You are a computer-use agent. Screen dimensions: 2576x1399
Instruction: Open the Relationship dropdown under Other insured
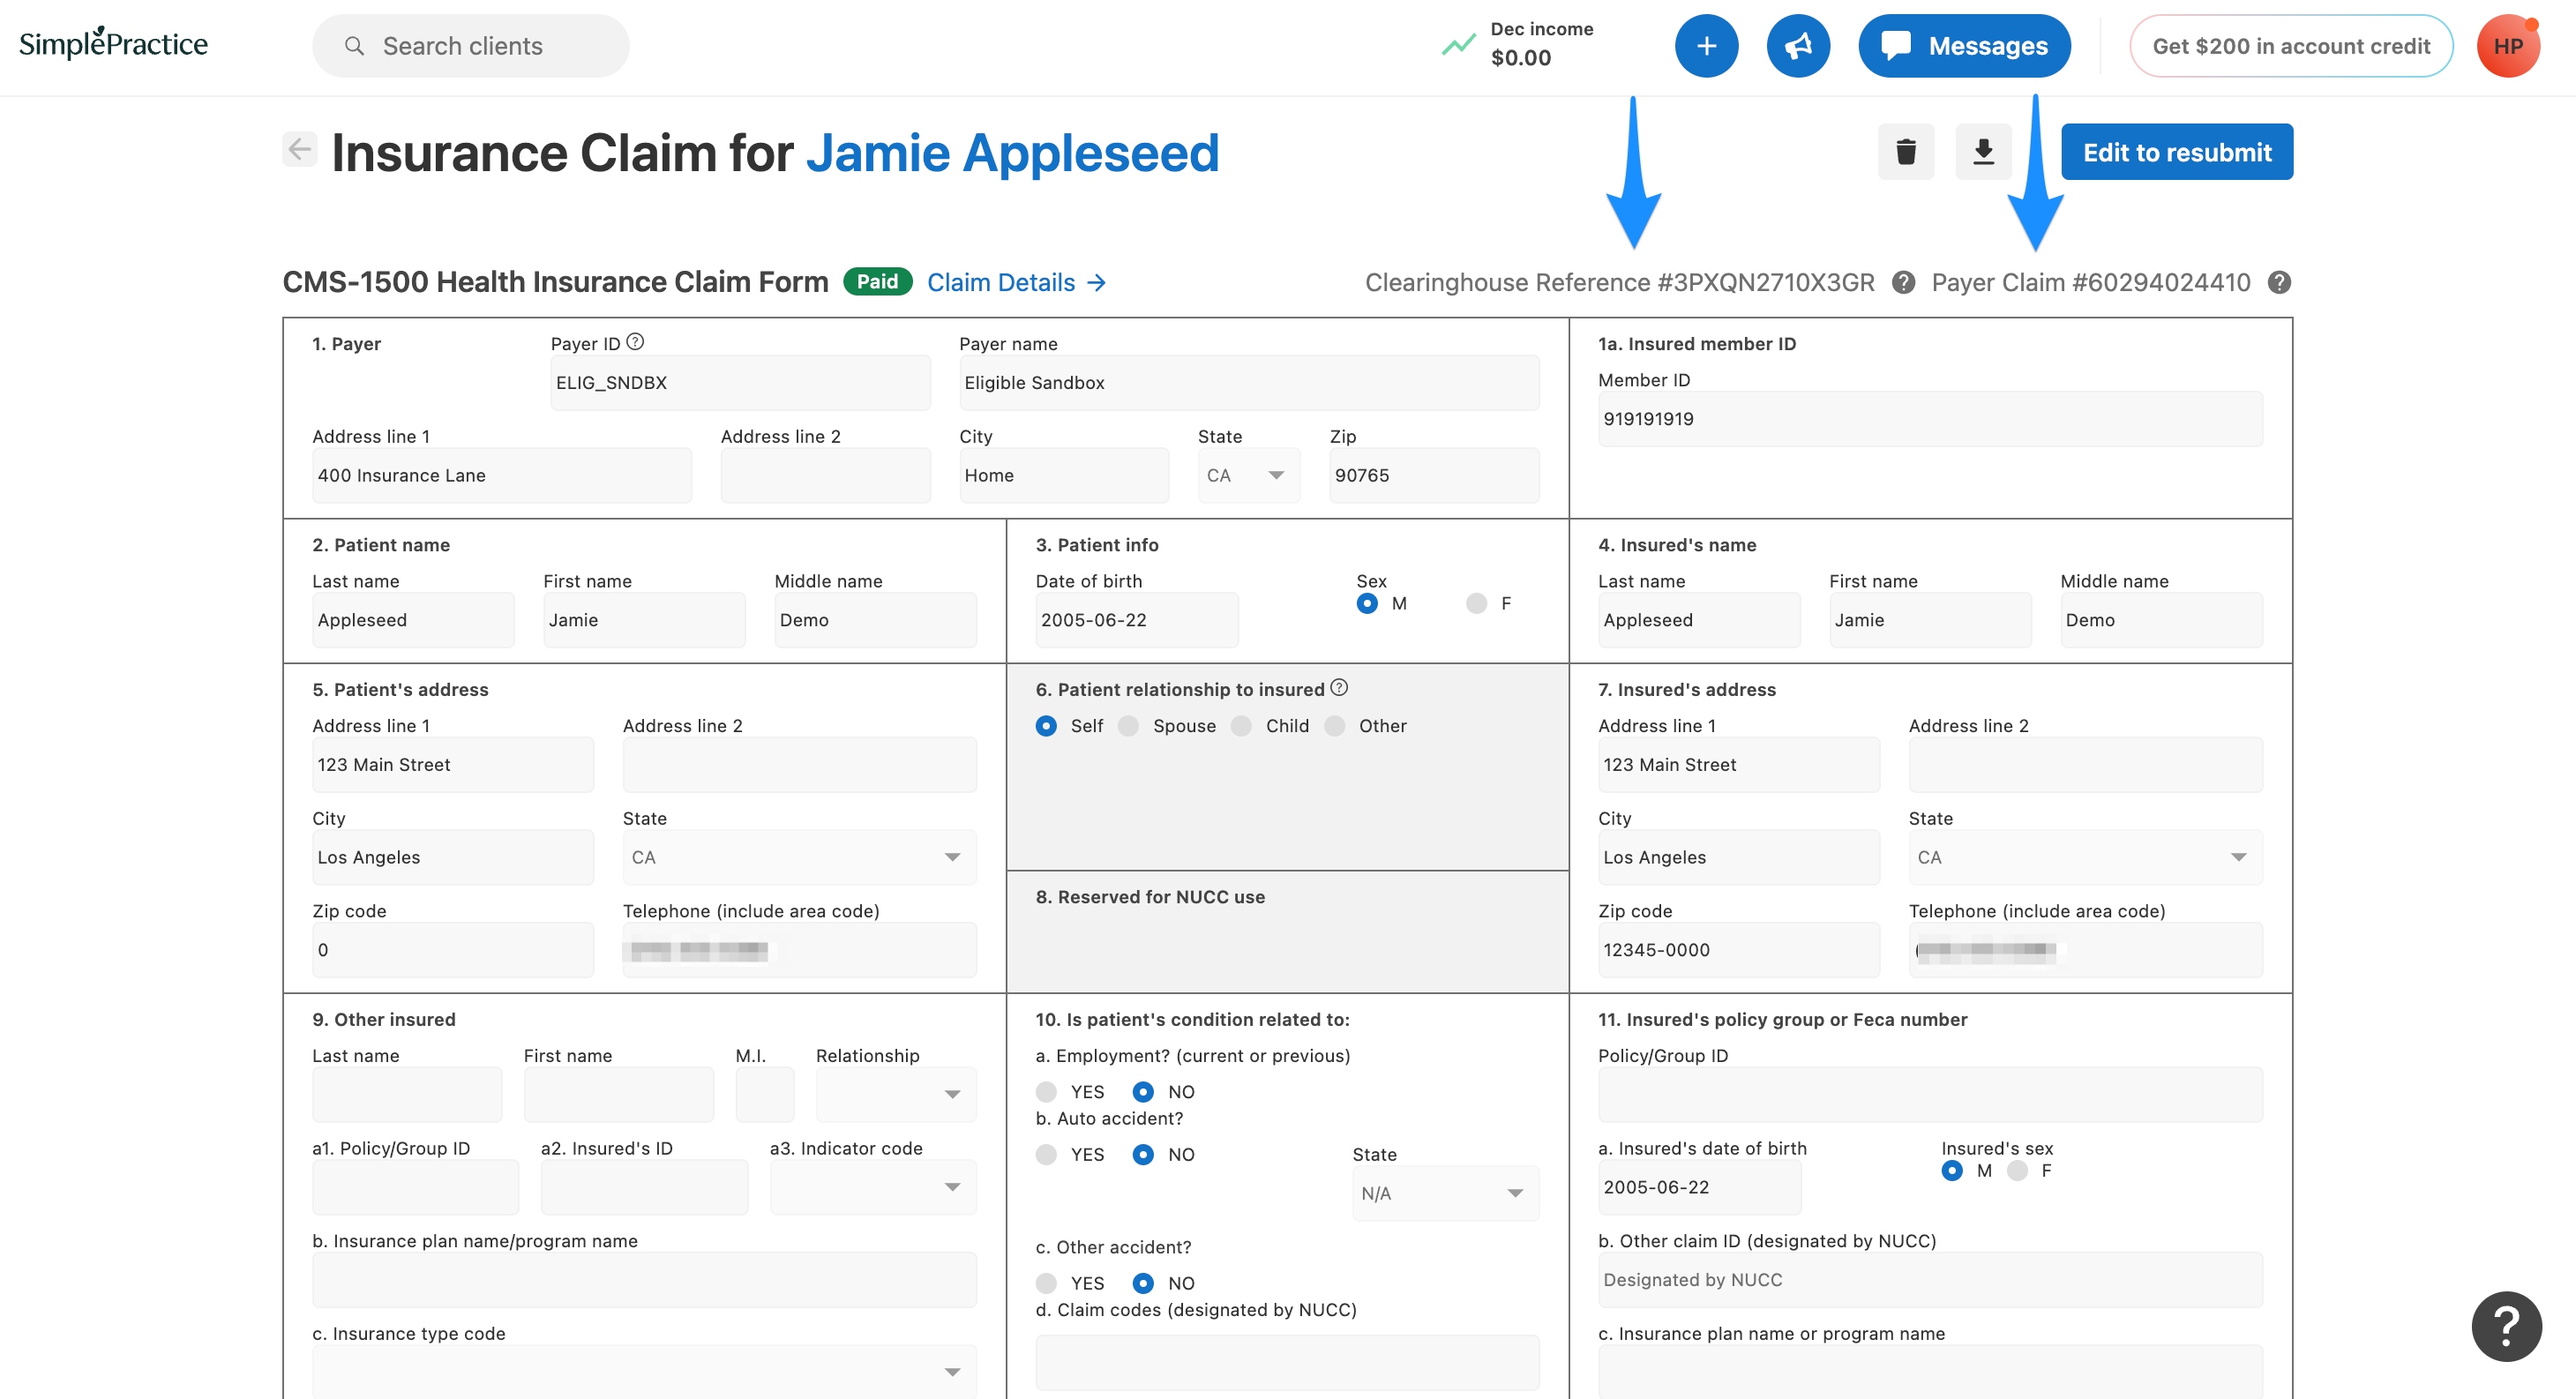(x=951, y=1093)
